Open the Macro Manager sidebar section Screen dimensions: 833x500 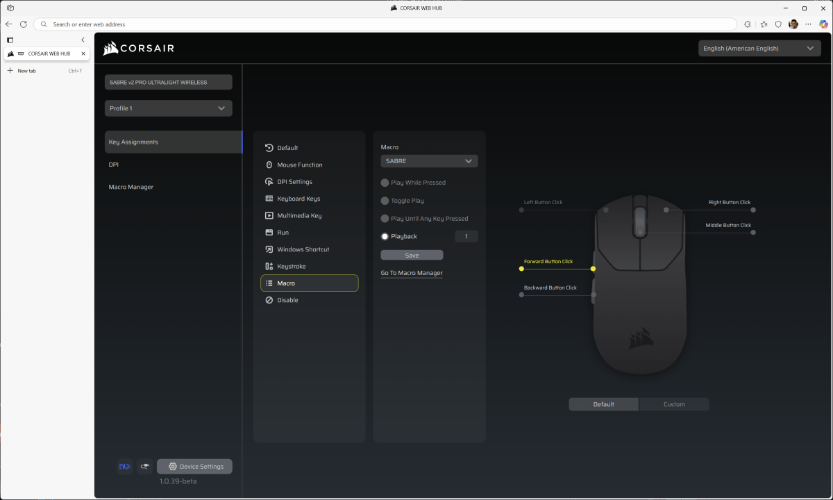click(x=131, y=187)
